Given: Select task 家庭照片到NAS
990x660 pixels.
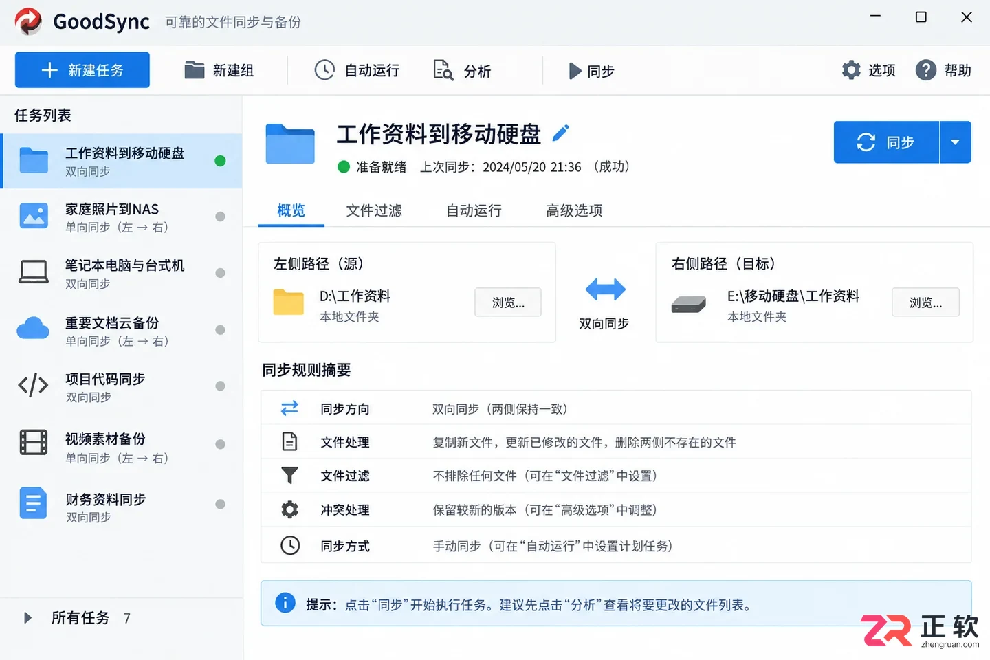Looking at the screenshot, I should point(122,217).
